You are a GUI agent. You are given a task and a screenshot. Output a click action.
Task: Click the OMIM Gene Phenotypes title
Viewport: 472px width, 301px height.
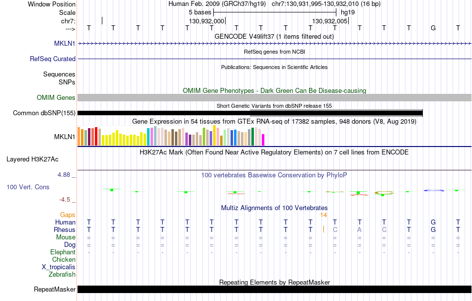pos(274,90)
